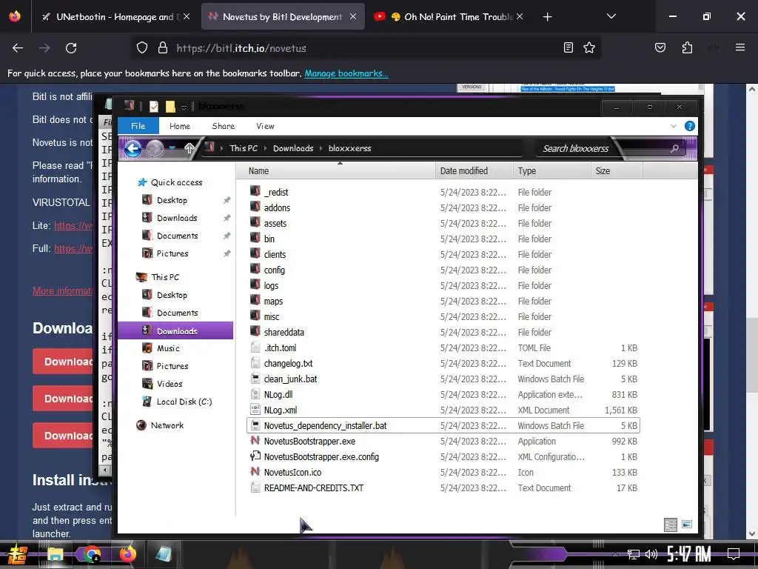Click Manage bookmarks link
Image resolution: width=758 pixels, height=569 pixels.
pos(346,73)
